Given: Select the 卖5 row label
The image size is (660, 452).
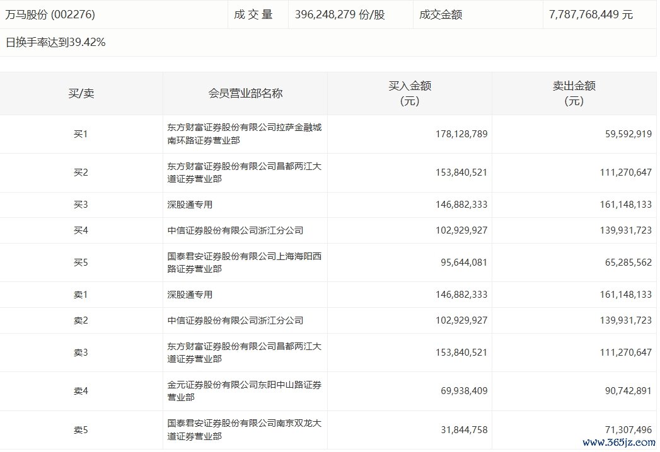Looking at the screenshot, I should (81, 430).
